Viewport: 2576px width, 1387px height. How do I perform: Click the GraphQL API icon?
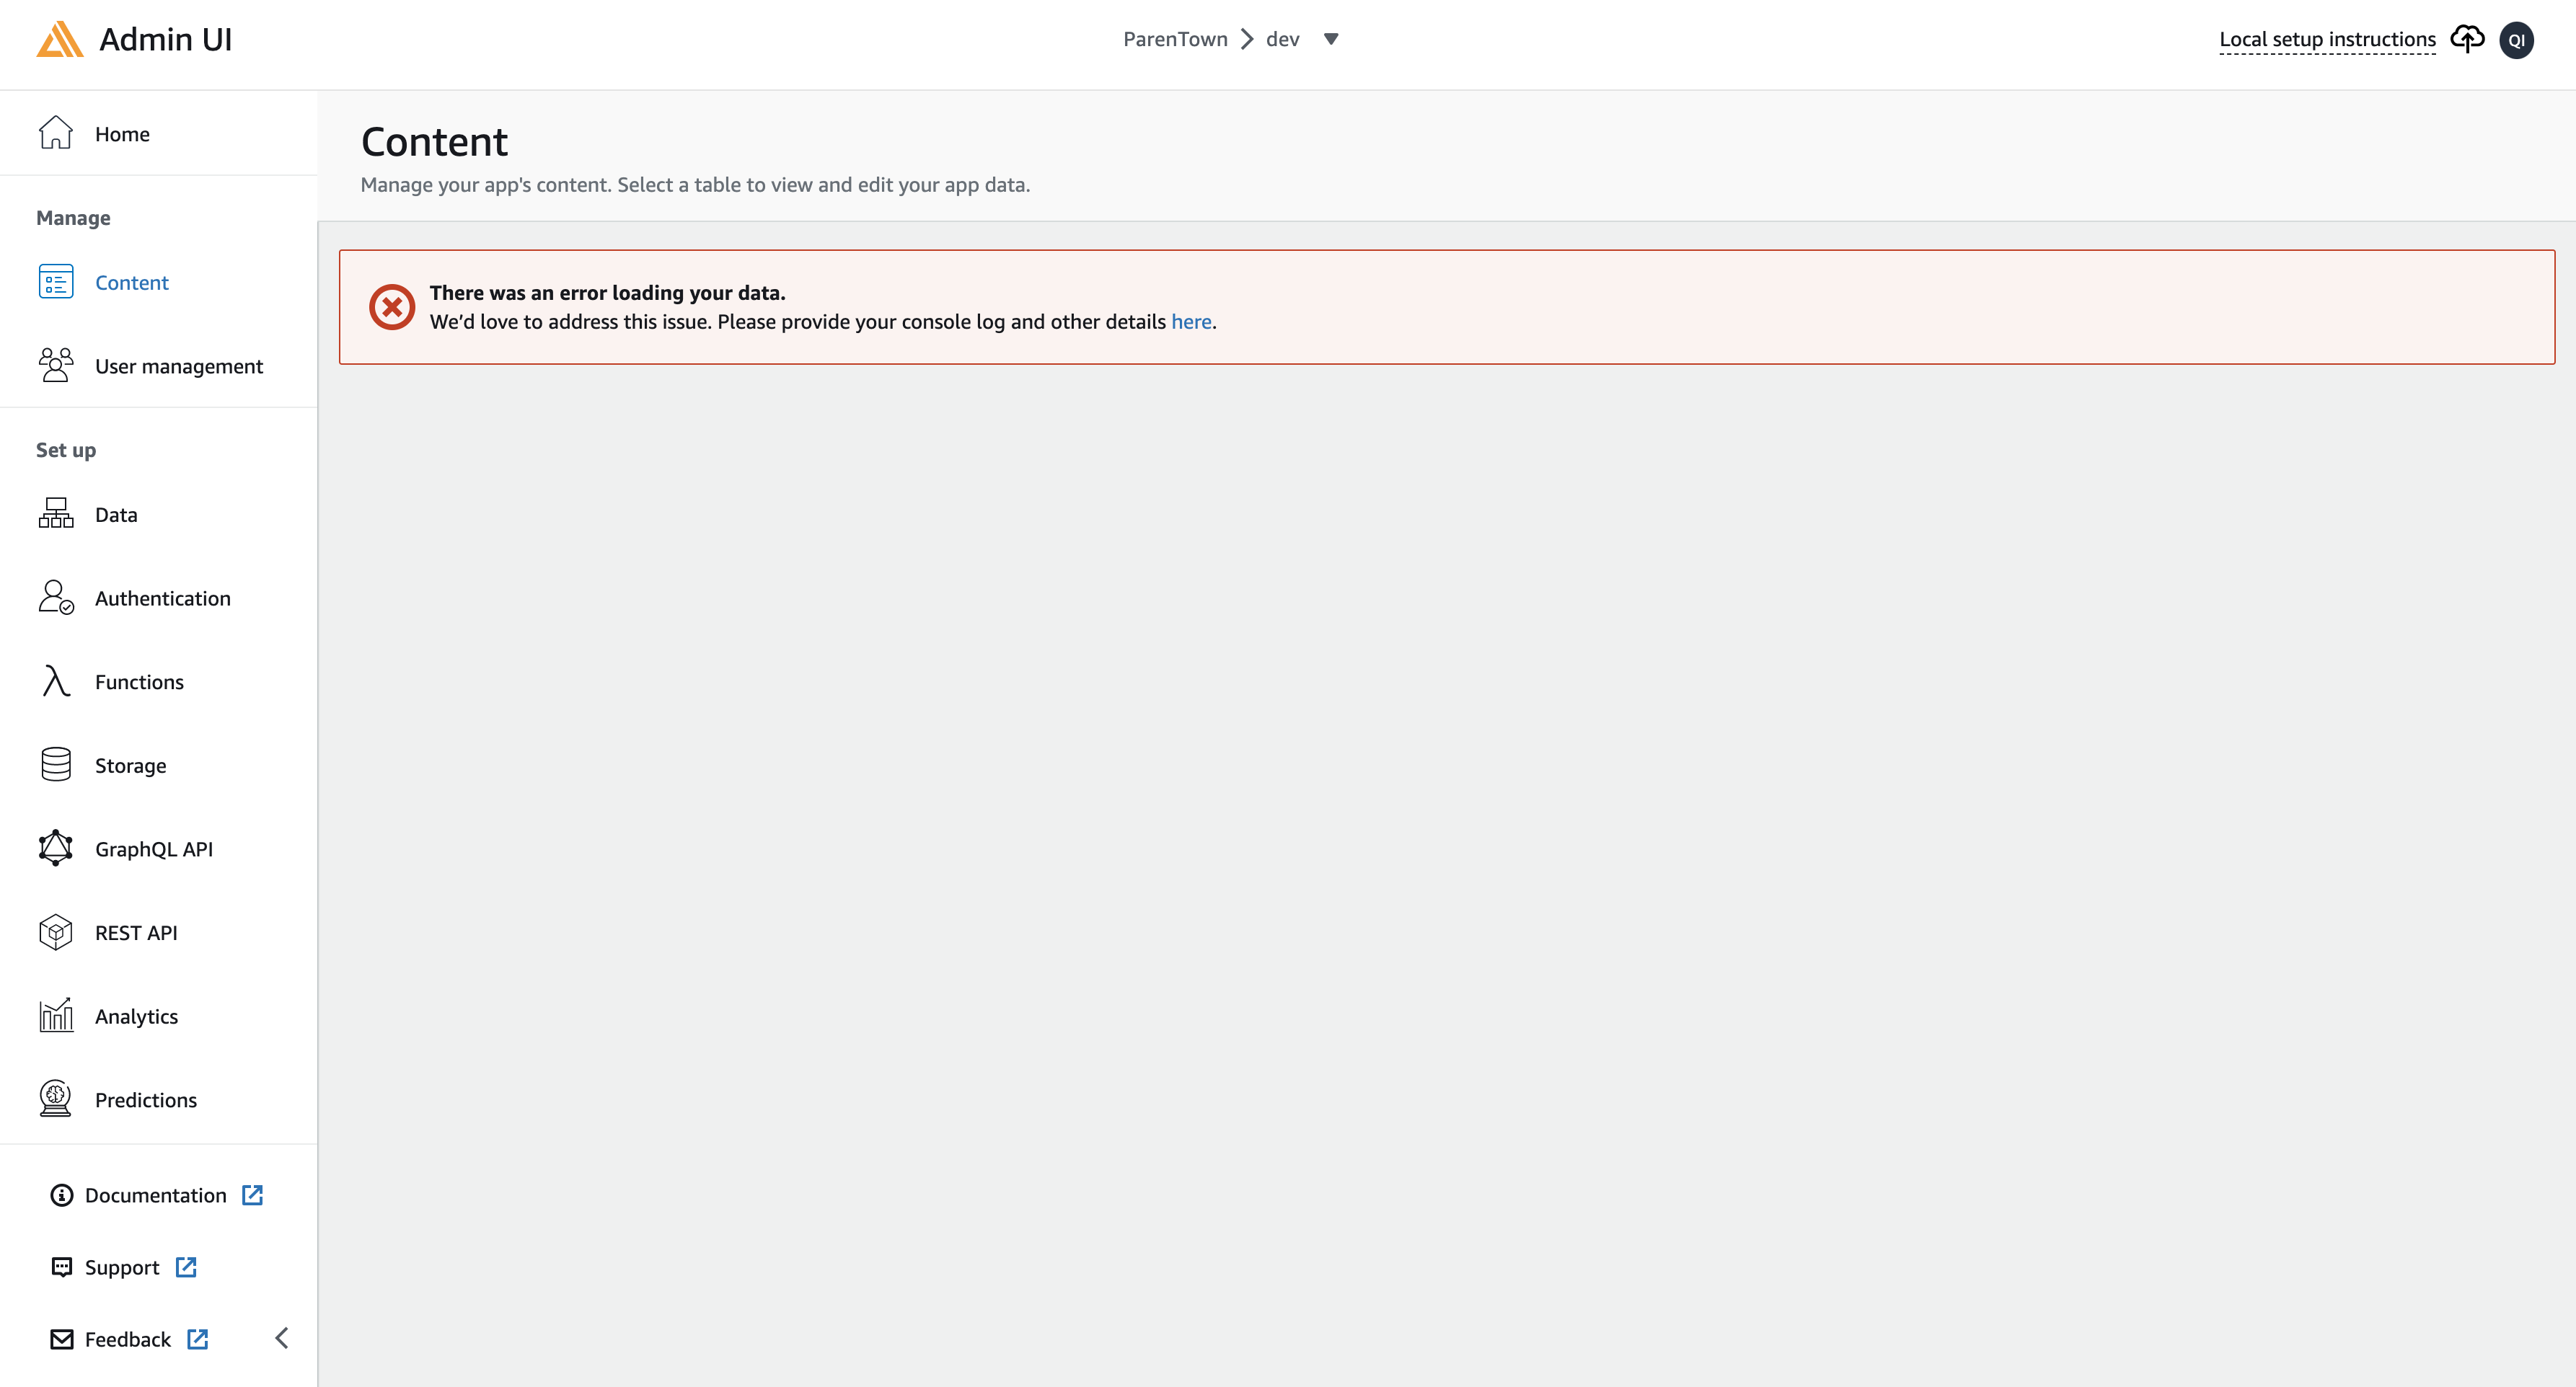point(55,848)
